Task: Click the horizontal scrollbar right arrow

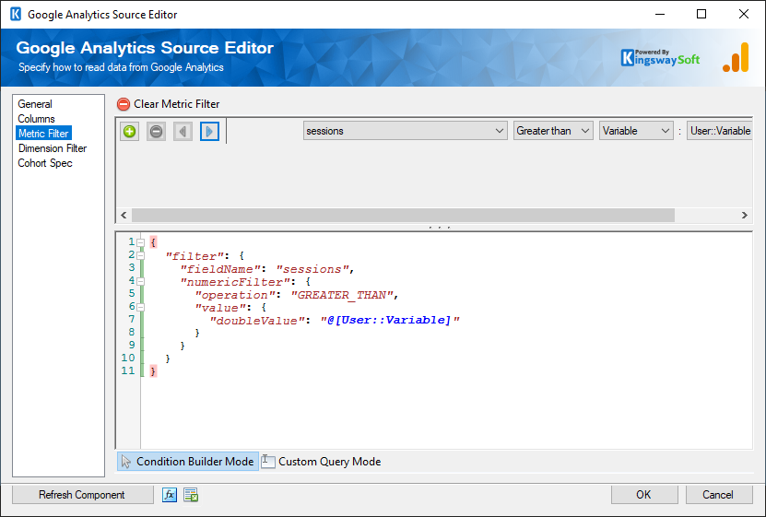Action: point(745,216)
